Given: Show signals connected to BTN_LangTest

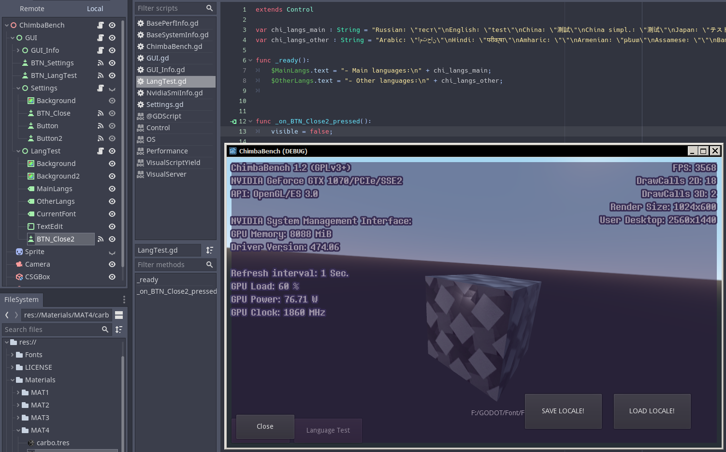Looking at the screenshot, I should (x=101, y=75).
